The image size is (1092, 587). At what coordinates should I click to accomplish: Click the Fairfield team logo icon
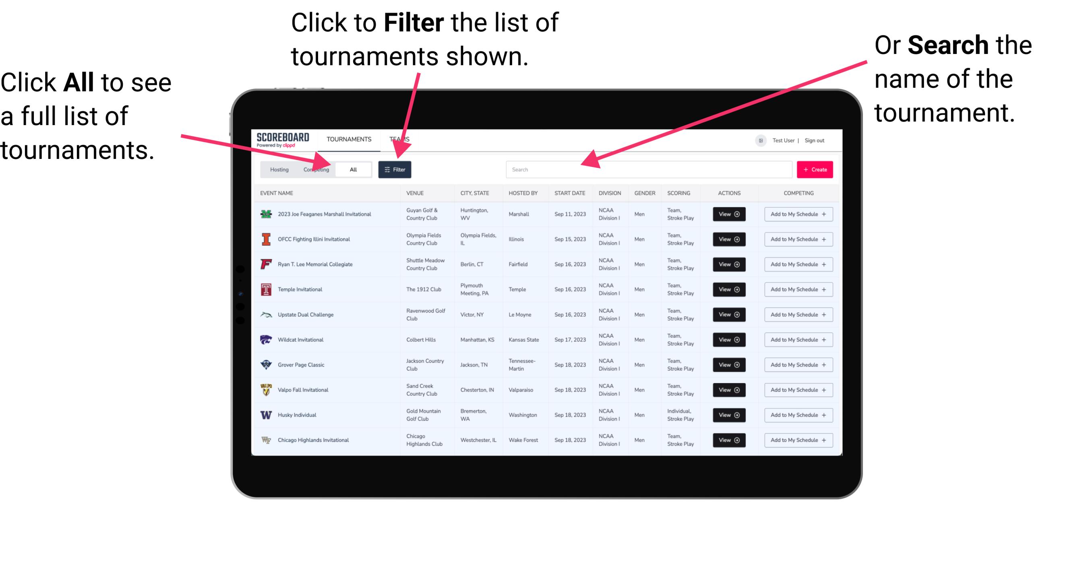pos(265,265)
